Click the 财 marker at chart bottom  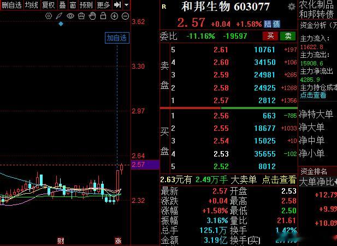click(61, 241)
